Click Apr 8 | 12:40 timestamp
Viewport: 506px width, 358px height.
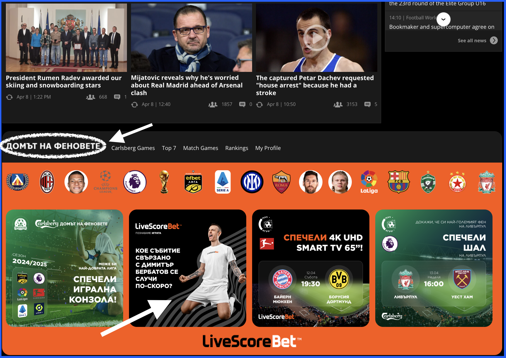(156, 104)
